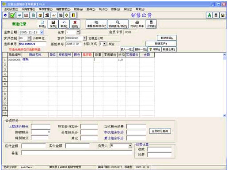Open the 销售管理 menu
Screen dimensions: 228x170
63,9
